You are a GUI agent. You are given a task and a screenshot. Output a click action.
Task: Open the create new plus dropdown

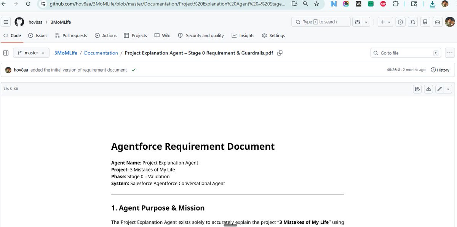385,22
